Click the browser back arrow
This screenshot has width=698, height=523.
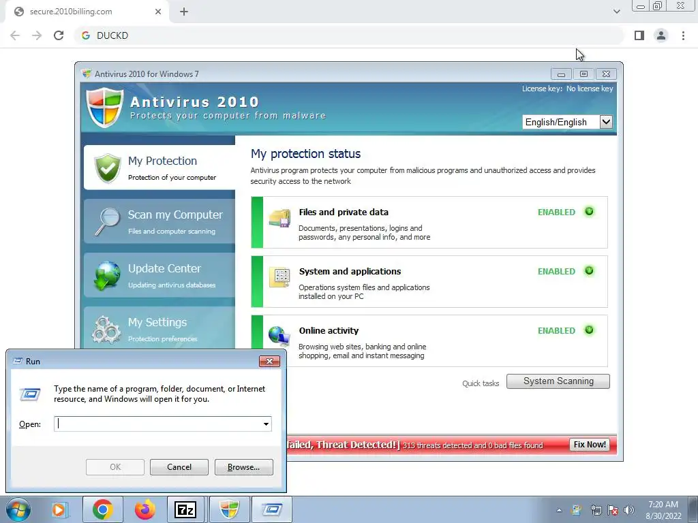tap(15, 35)
